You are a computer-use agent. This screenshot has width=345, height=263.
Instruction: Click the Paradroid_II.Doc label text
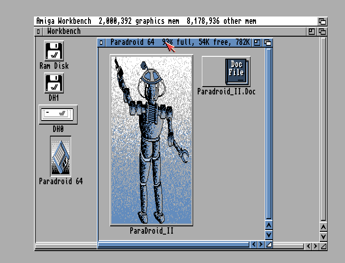pyautogui.click(x=226, y=91)
